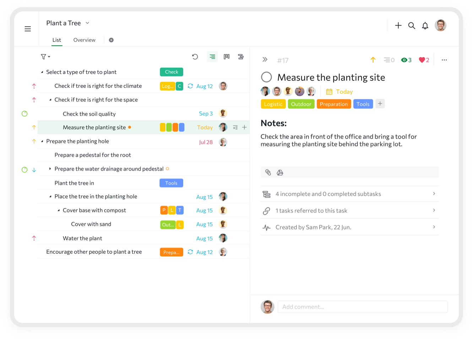Toggle the watchers eye icon
473x340 pixels.
pyautogui.click(x=404, y=60)
